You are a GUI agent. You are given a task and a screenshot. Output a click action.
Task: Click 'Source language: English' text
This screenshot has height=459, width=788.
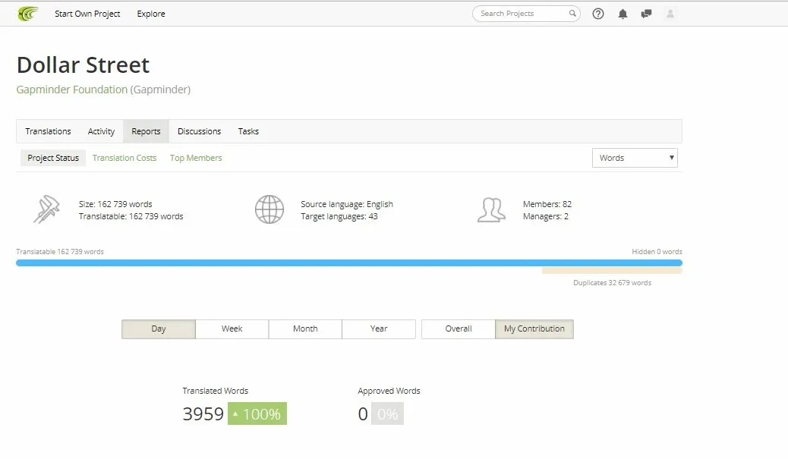[x=347, y=204]
